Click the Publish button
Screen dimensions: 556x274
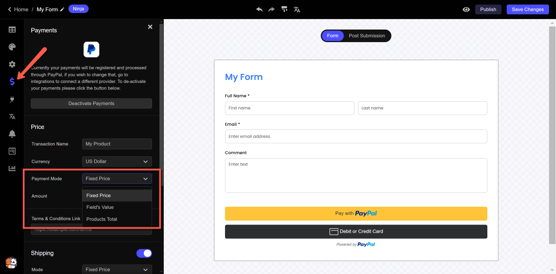click(488, 10)
